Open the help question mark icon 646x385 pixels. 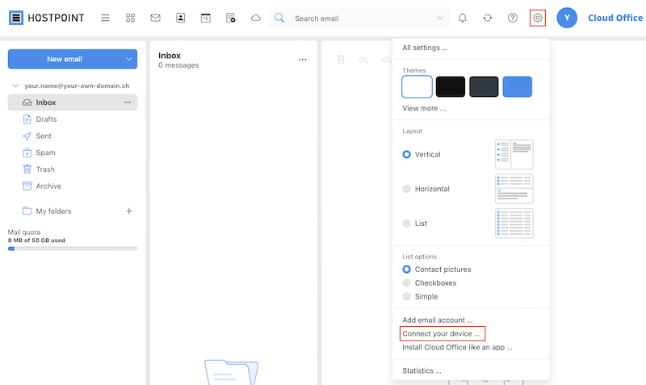pos(513,18)
